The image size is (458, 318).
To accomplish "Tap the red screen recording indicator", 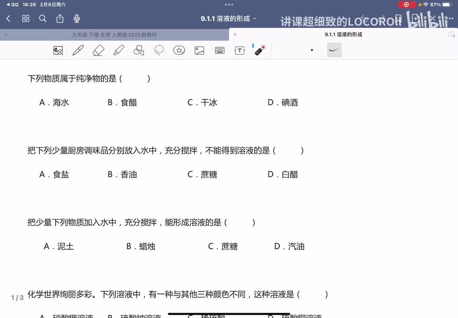I will (406, 4).
